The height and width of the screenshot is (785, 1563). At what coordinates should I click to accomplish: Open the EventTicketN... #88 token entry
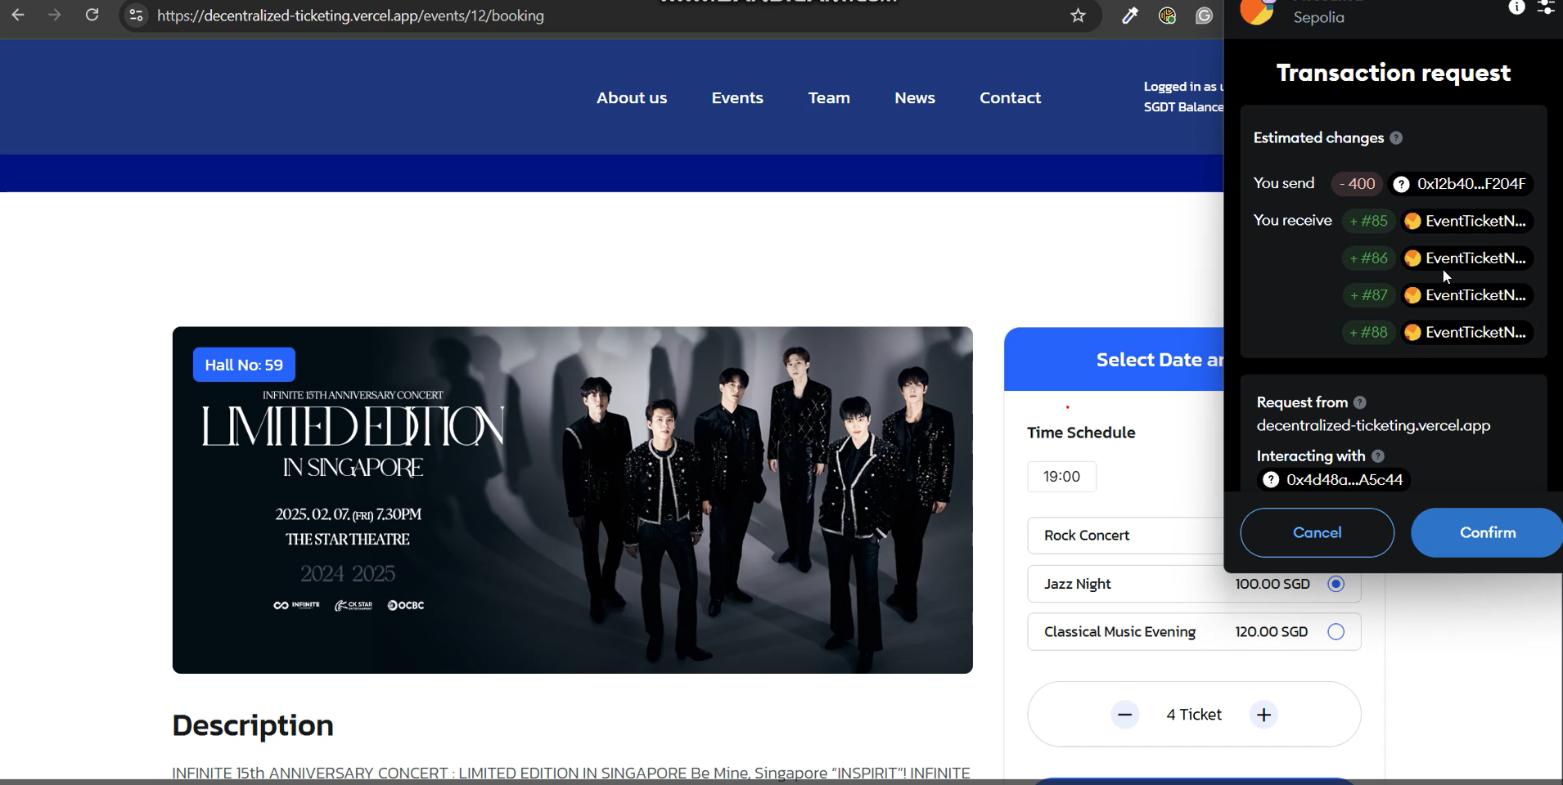pos(1466,332)
